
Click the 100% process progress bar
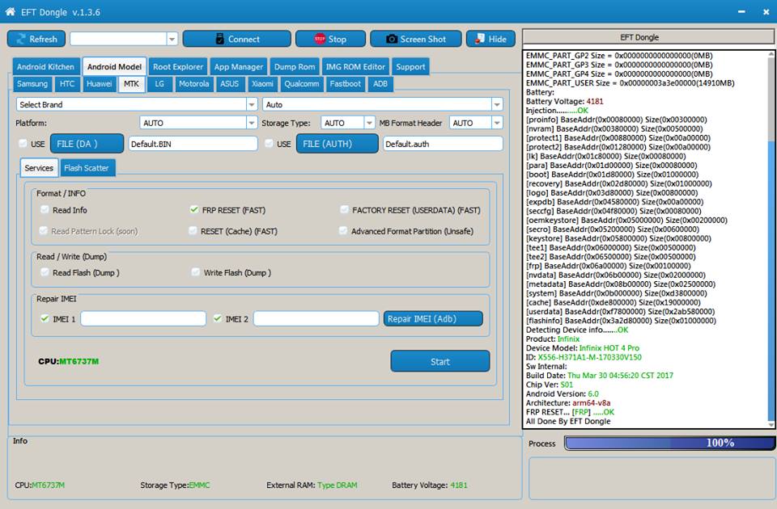669,444
